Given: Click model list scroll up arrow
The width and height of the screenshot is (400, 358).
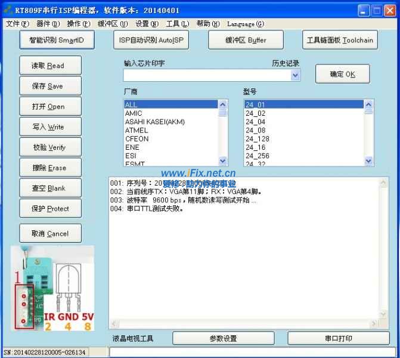Looking at the screenshot, I should click(368, 104).
